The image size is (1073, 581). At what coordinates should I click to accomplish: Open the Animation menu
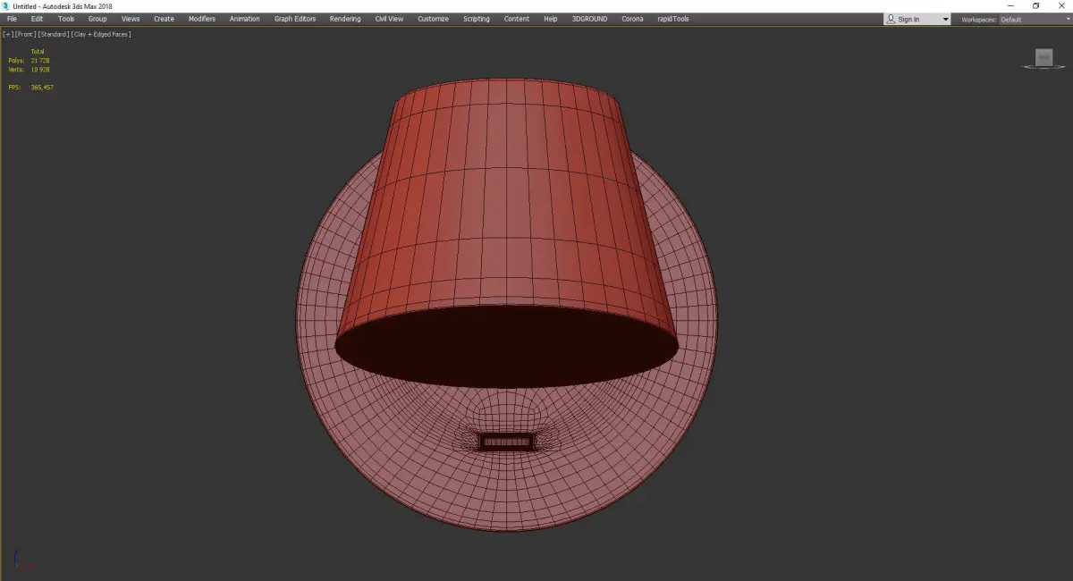click(x=244, y=19)
